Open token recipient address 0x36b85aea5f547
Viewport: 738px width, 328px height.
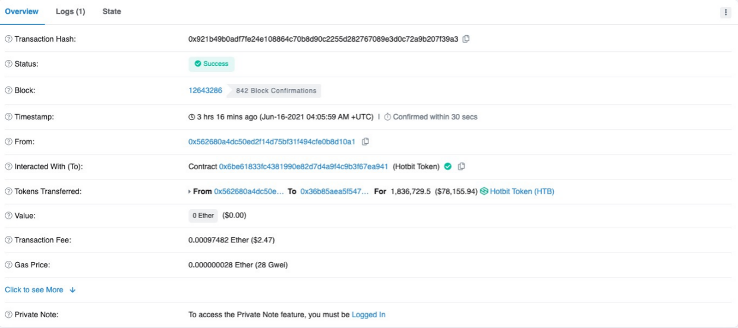[x=334, y=191]
